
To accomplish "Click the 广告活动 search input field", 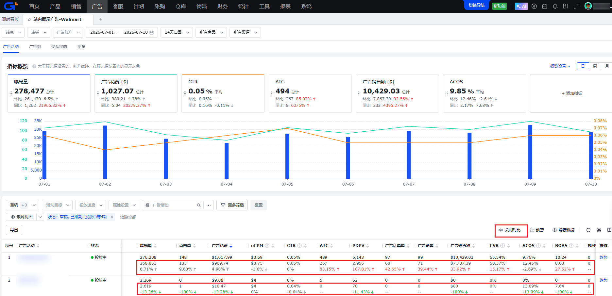I will click(173, 205).
